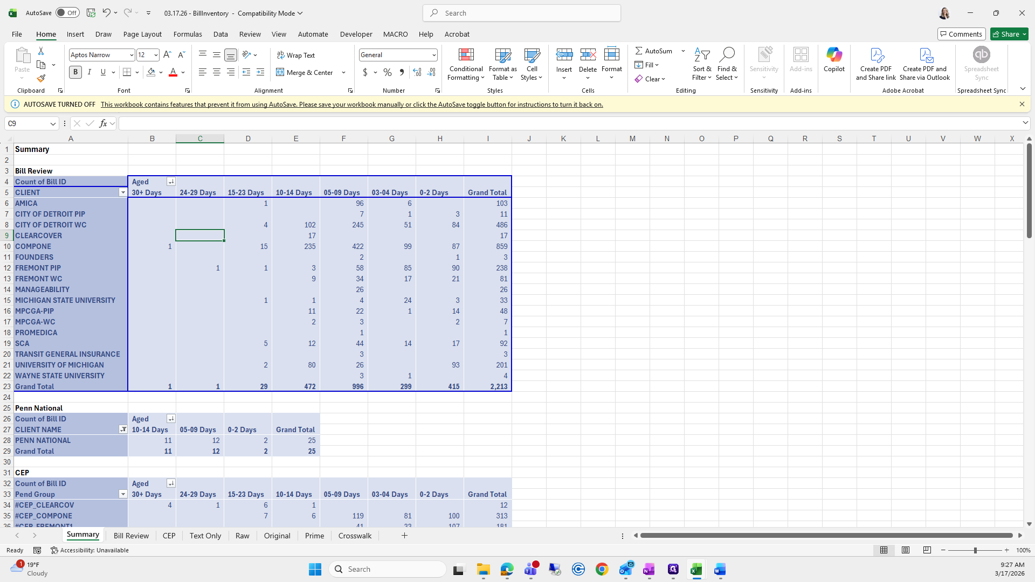1035x582 pixels.
Task: Toggle the AutoSave switch
Action: coord(67,13)
